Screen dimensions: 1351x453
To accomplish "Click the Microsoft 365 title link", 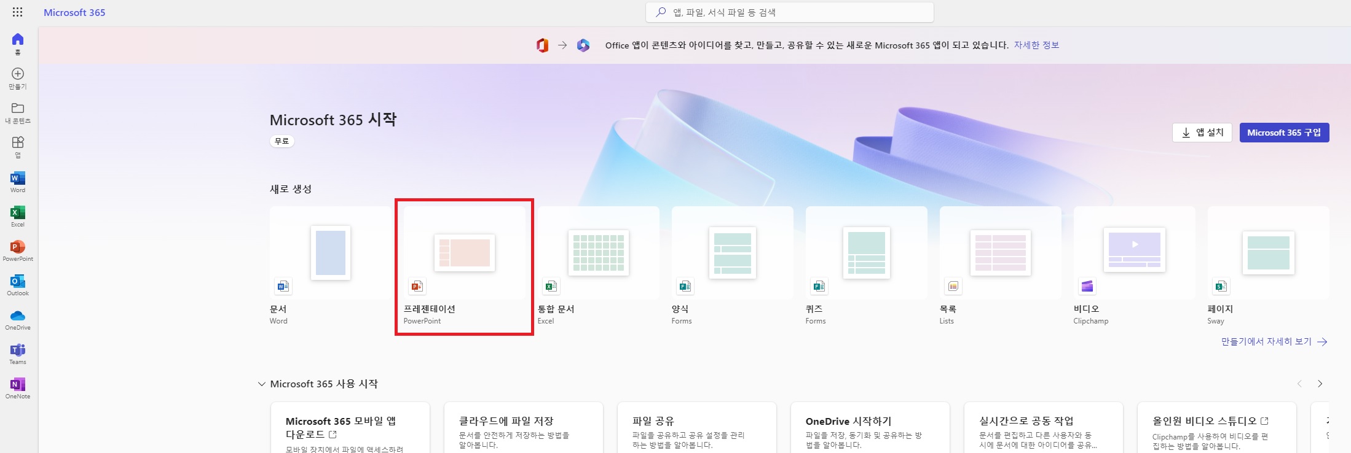I will pos(74,12).
